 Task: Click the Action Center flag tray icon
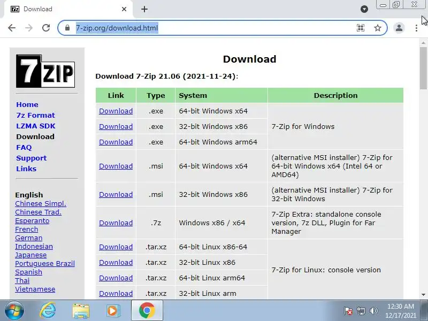(x=348, y=311)
